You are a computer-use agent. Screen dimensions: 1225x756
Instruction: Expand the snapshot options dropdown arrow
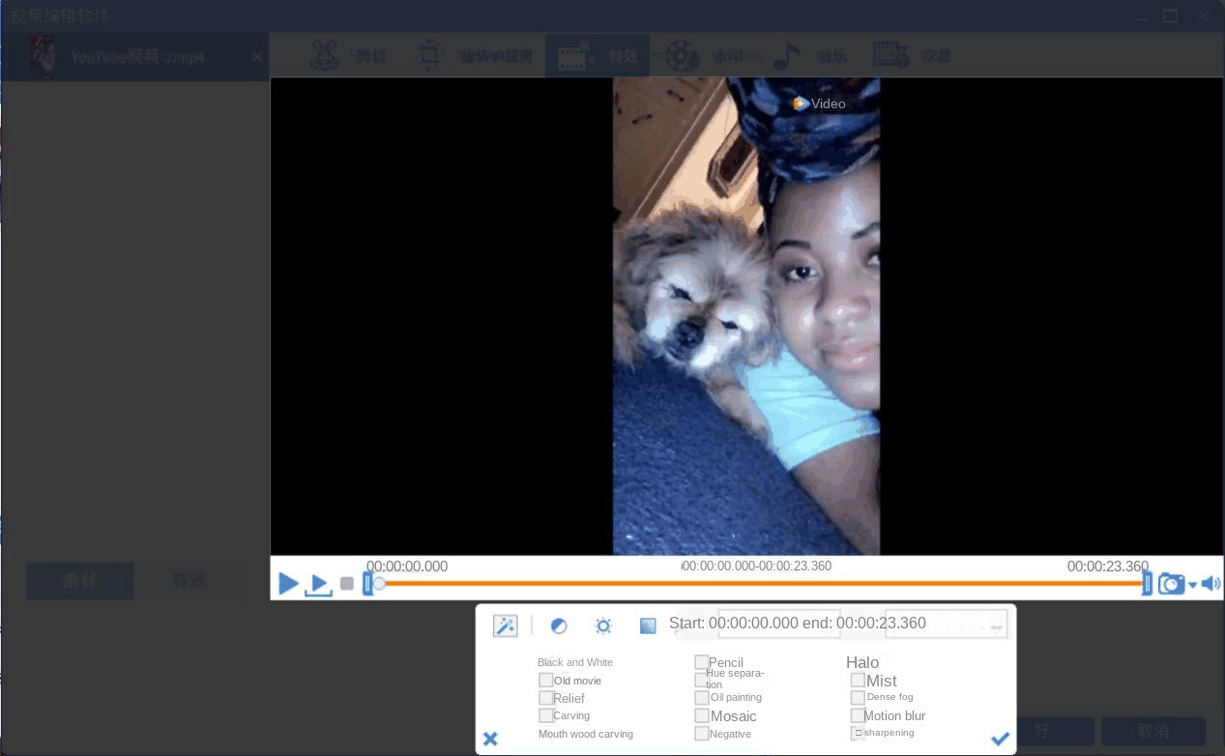(x=1192, y=585)
